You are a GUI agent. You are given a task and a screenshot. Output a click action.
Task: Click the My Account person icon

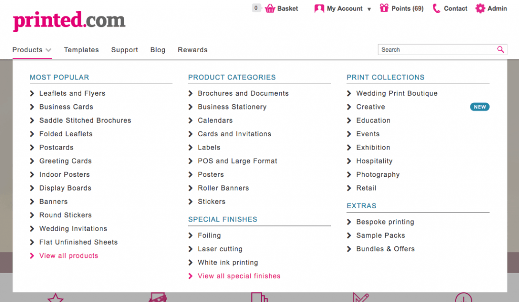pos(319,9)
